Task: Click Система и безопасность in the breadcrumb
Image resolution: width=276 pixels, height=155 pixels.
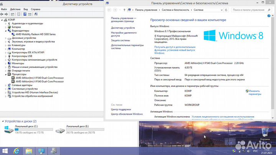Action: click(x=175, y=10)
